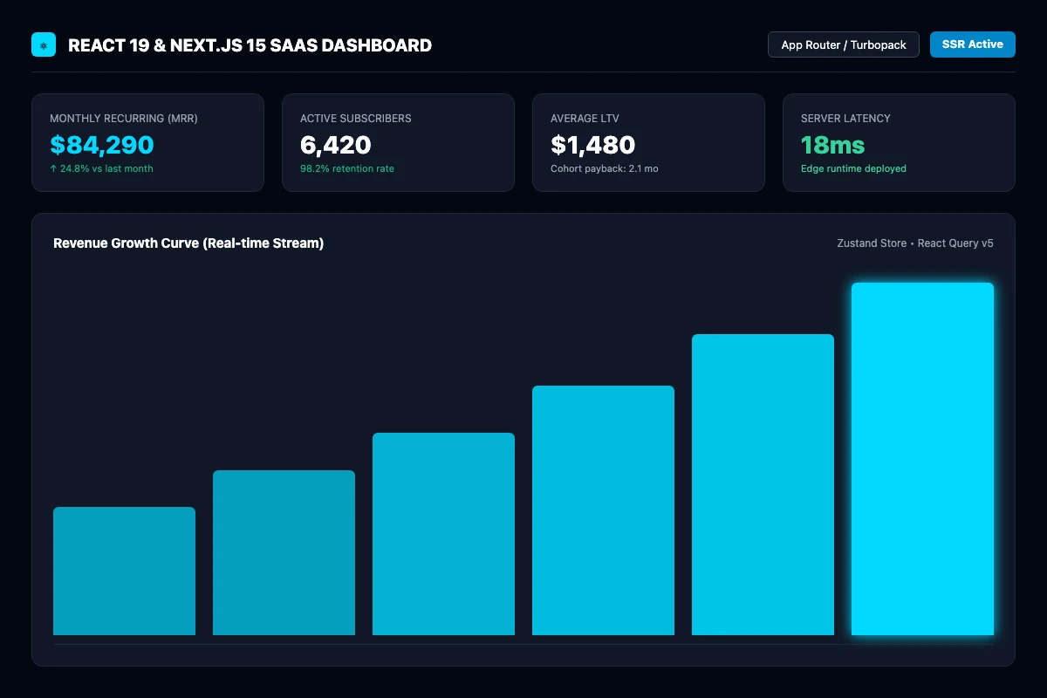Viewport: 1047px width, 698px height.
Task: Select the dashboard title heading text
Action: point(250,45)
